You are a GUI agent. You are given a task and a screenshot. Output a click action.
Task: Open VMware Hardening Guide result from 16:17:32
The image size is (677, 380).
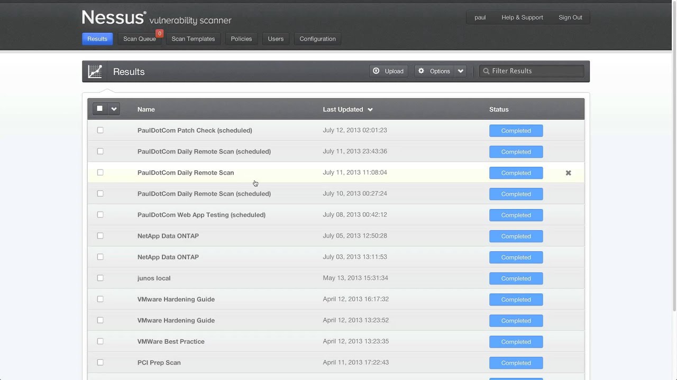[176, 299]
